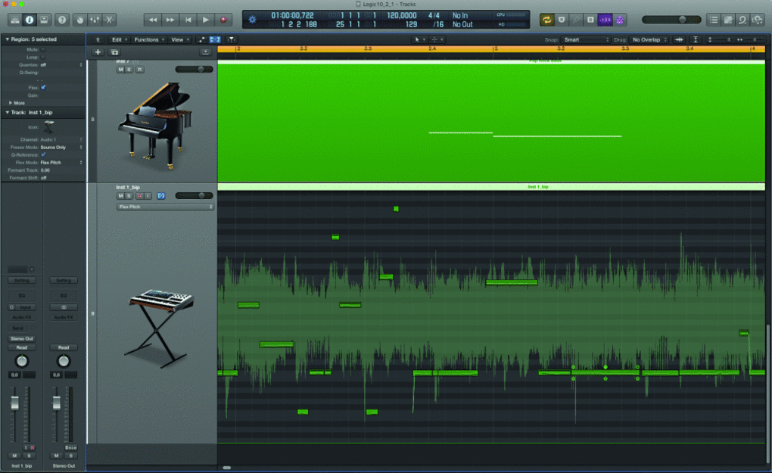
Task: Toggle Flex button on Inst 1_bip track
Action: 161,196
